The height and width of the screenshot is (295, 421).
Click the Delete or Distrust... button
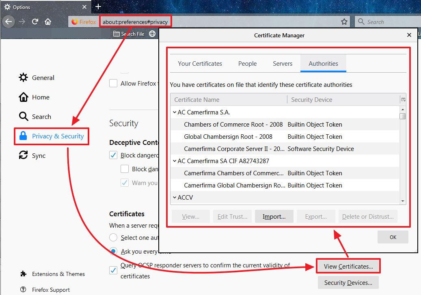tap(368, 216)
